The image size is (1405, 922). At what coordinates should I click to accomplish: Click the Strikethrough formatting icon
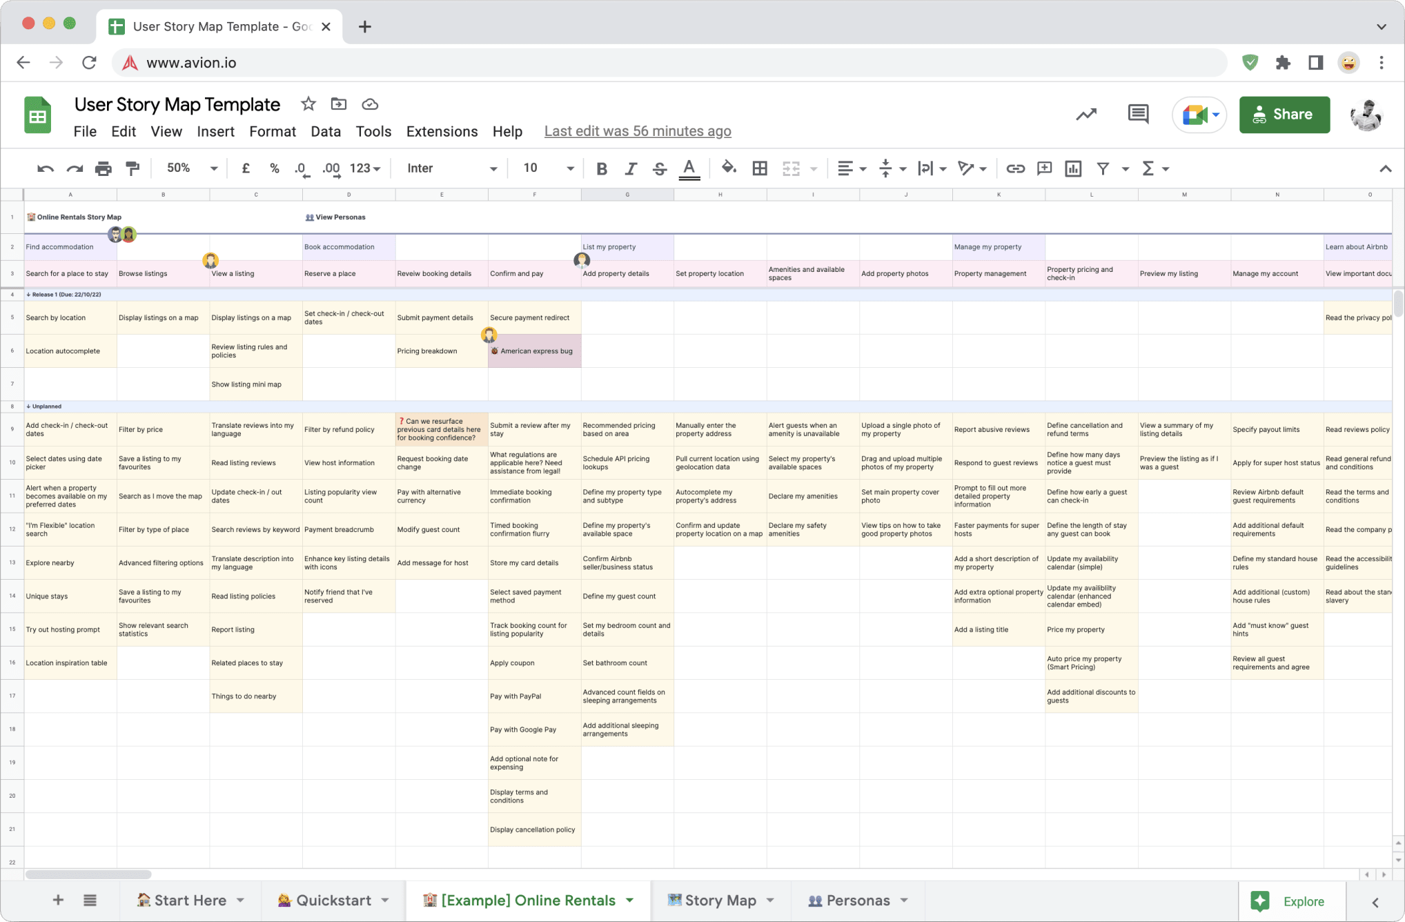[x=658, y=168]
